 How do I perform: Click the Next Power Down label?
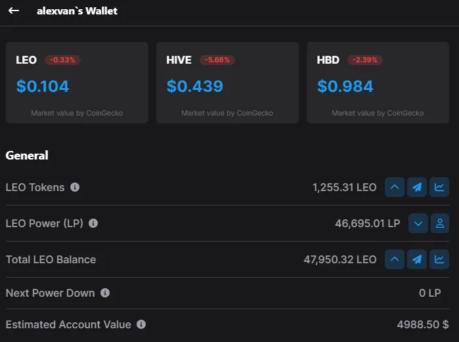pos(51,293)
